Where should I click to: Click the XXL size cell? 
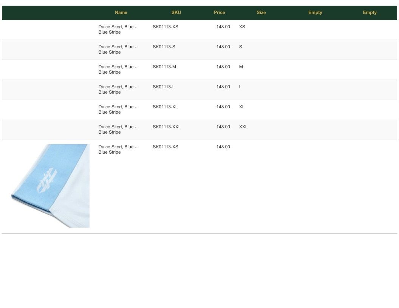pos(243,127)
